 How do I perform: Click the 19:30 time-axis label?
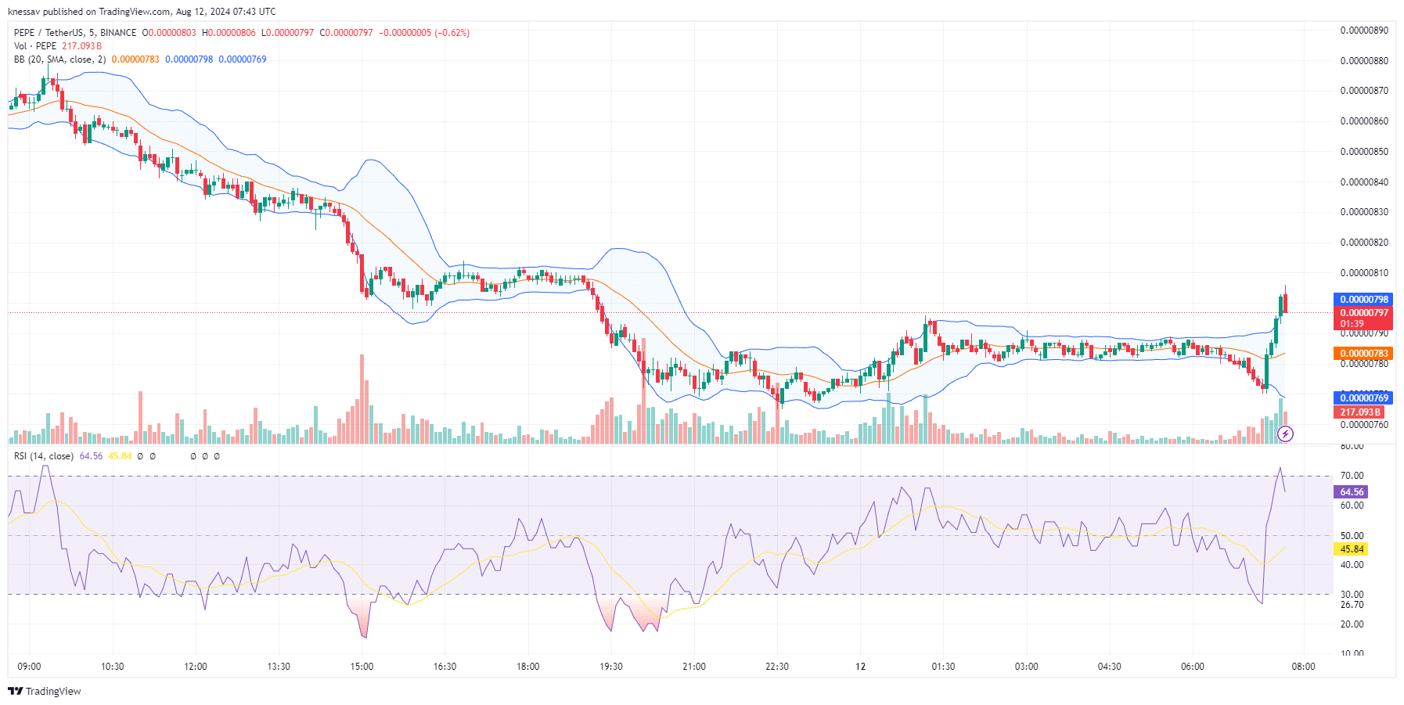tap(611, 667)
